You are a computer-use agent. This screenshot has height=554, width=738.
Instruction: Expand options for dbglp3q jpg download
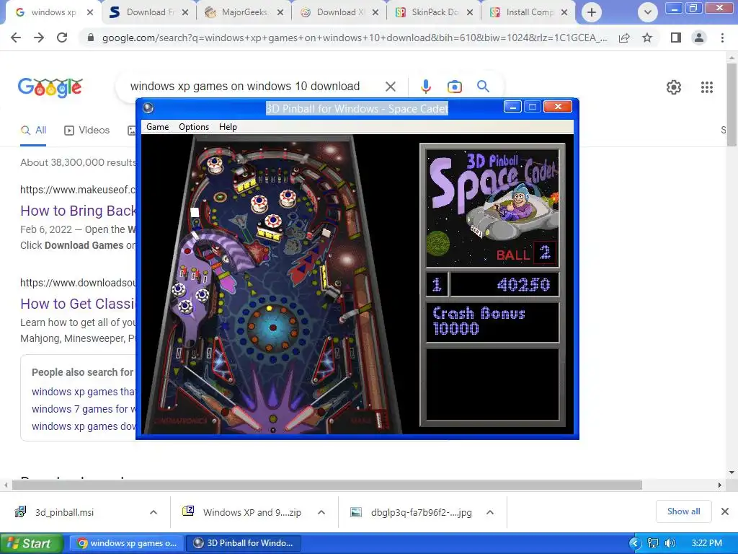(490, 512)
